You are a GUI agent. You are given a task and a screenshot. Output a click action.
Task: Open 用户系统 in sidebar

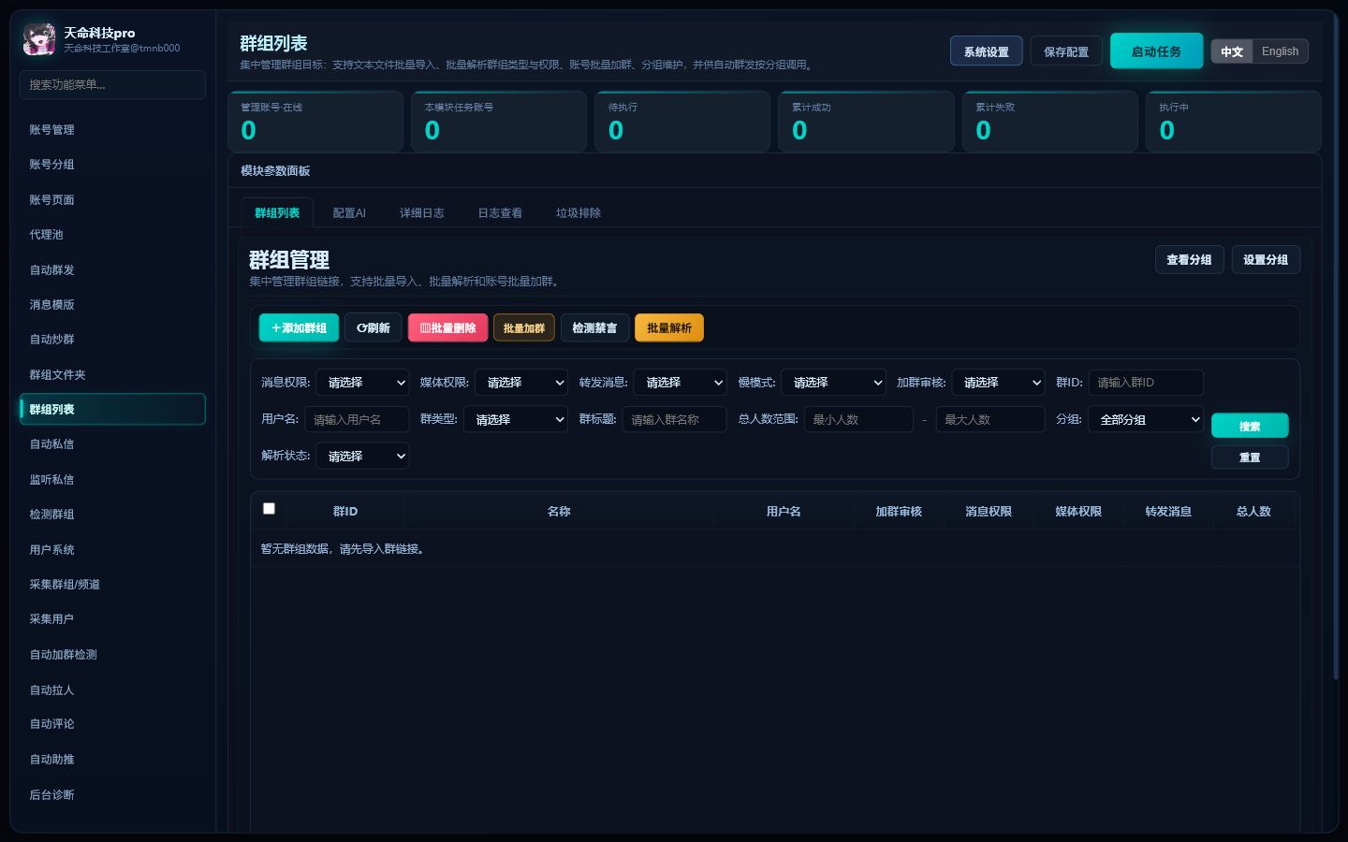(112, 550)
